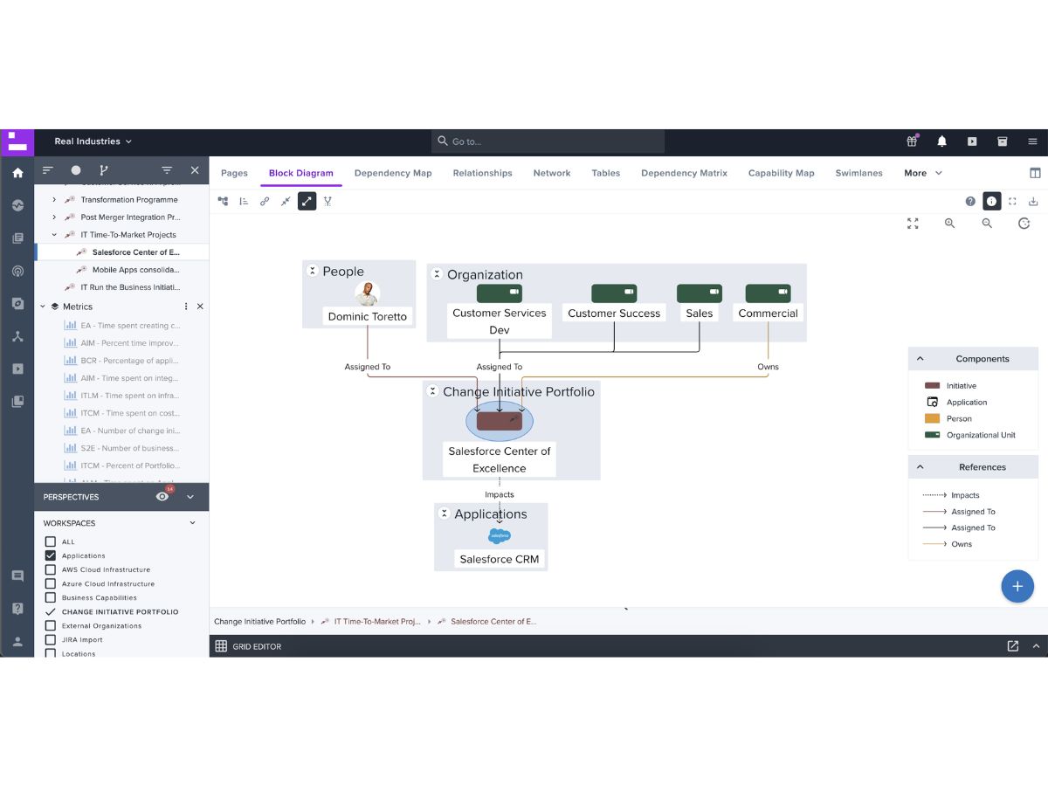Zoom out with magnifier minus icon
1048x786 pixels.
click(987, 224)
